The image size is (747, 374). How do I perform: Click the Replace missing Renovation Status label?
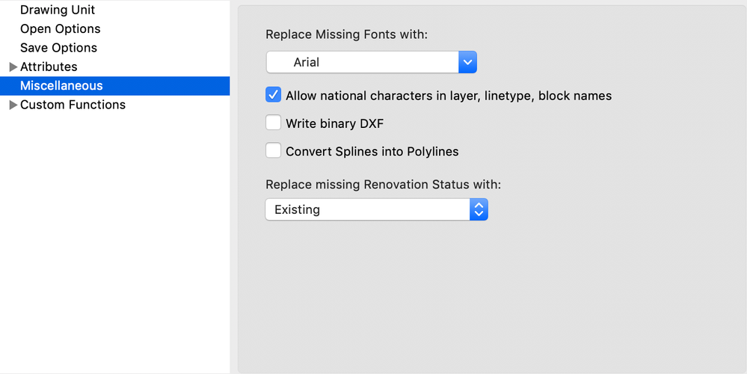[x=383, y=184]
